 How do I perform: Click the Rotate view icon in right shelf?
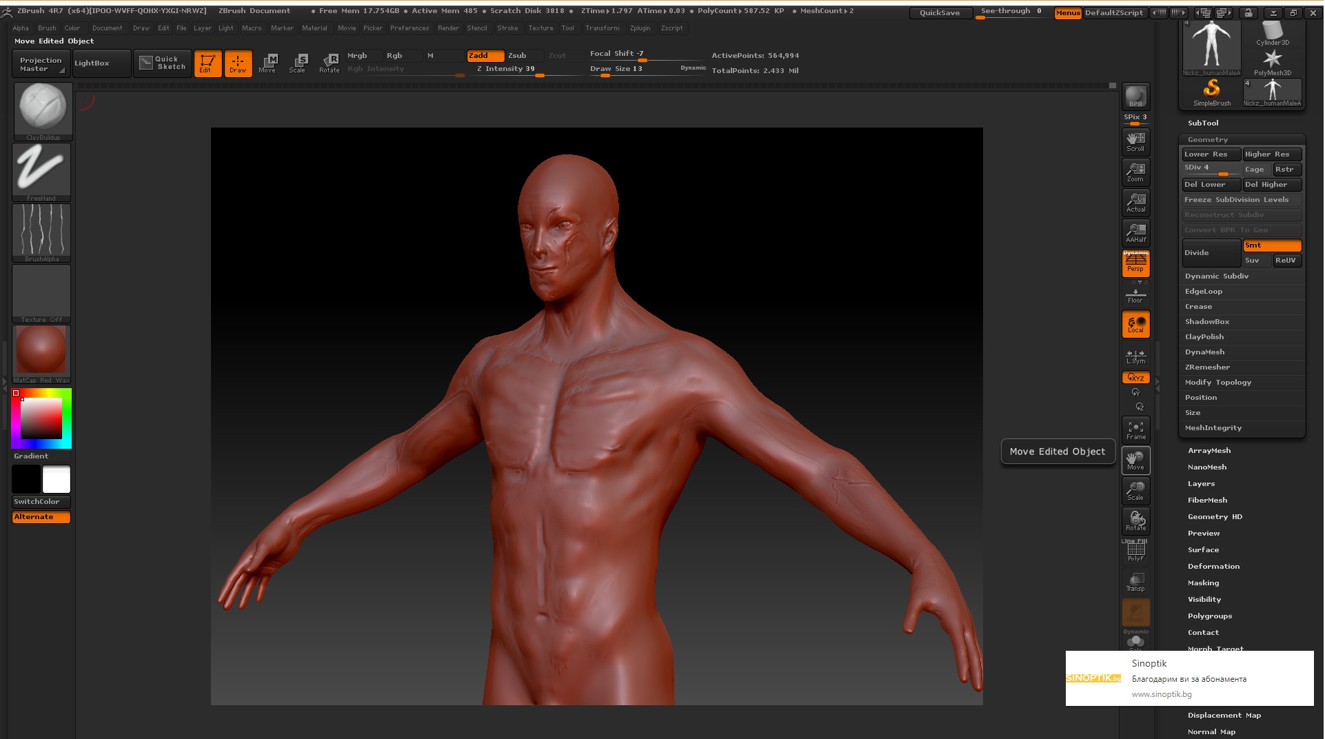click(1136, 521)
